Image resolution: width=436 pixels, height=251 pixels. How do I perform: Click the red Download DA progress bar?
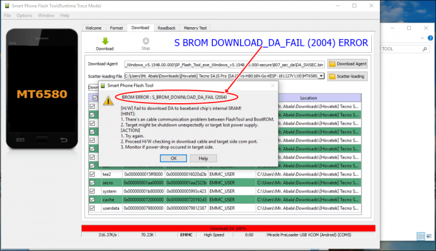click(x=228, y=228)
